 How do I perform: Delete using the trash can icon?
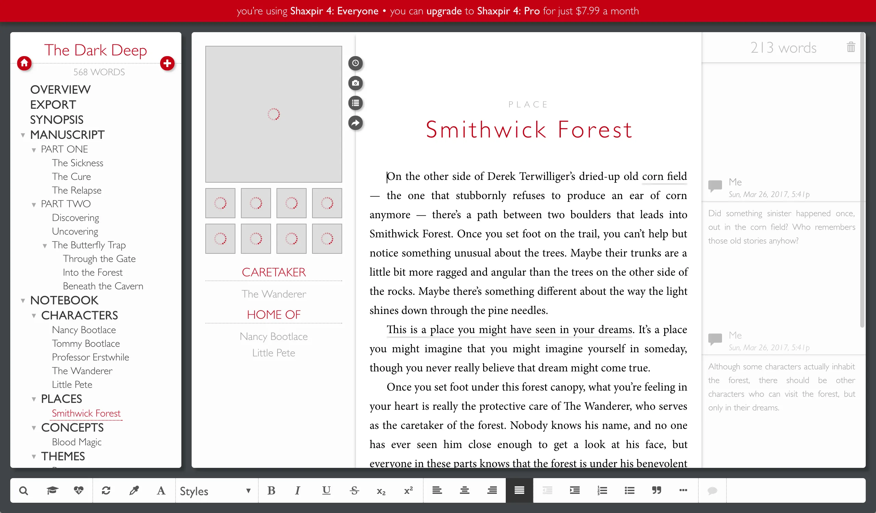pyautogui.click(x=851, y=47)
